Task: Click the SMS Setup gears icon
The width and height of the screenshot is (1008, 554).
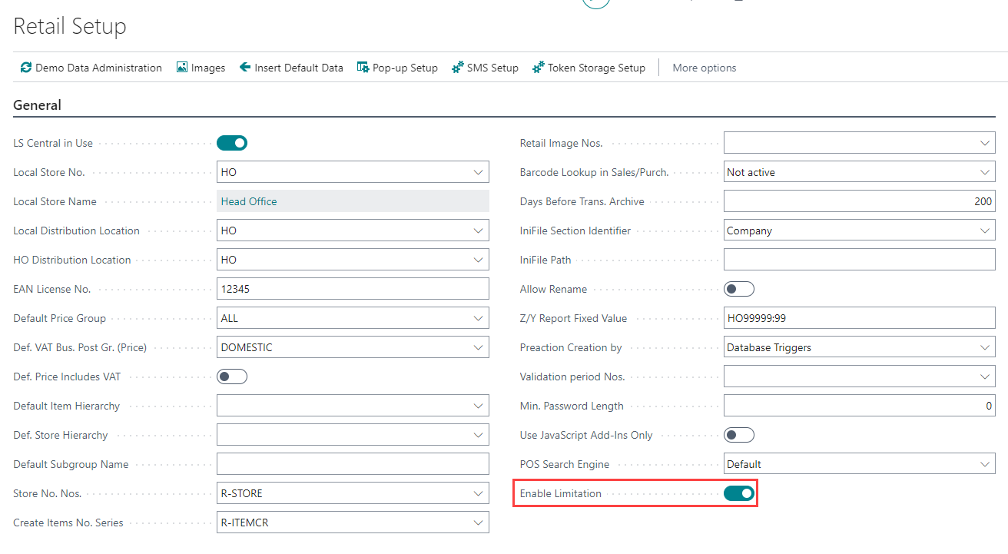Action: pos(458,68)
